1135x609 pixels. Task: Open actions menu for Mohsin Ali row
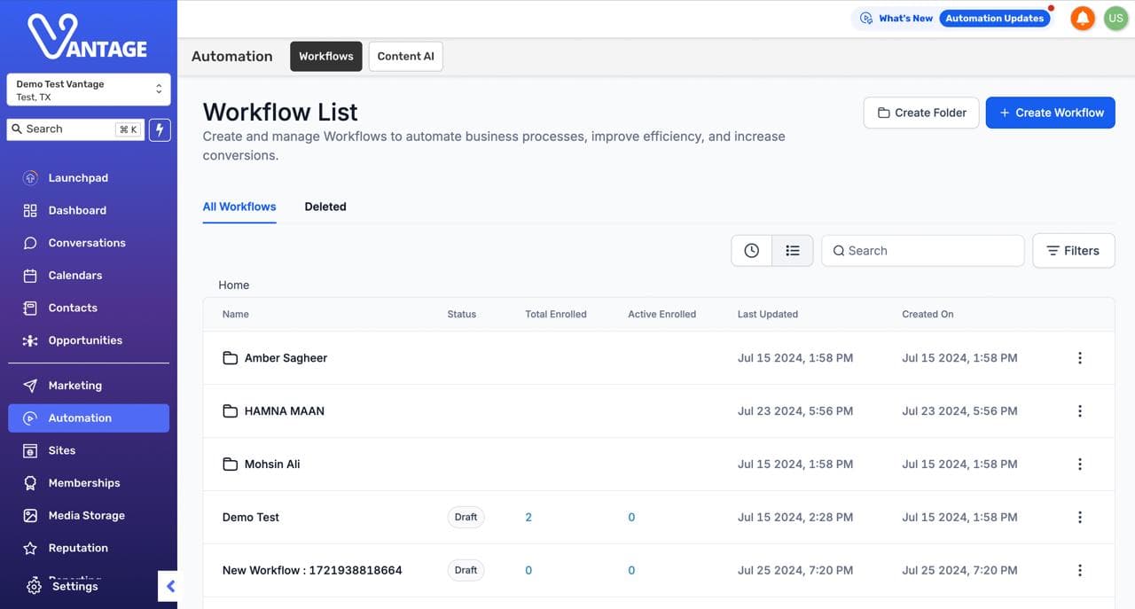coord(1079,465)
